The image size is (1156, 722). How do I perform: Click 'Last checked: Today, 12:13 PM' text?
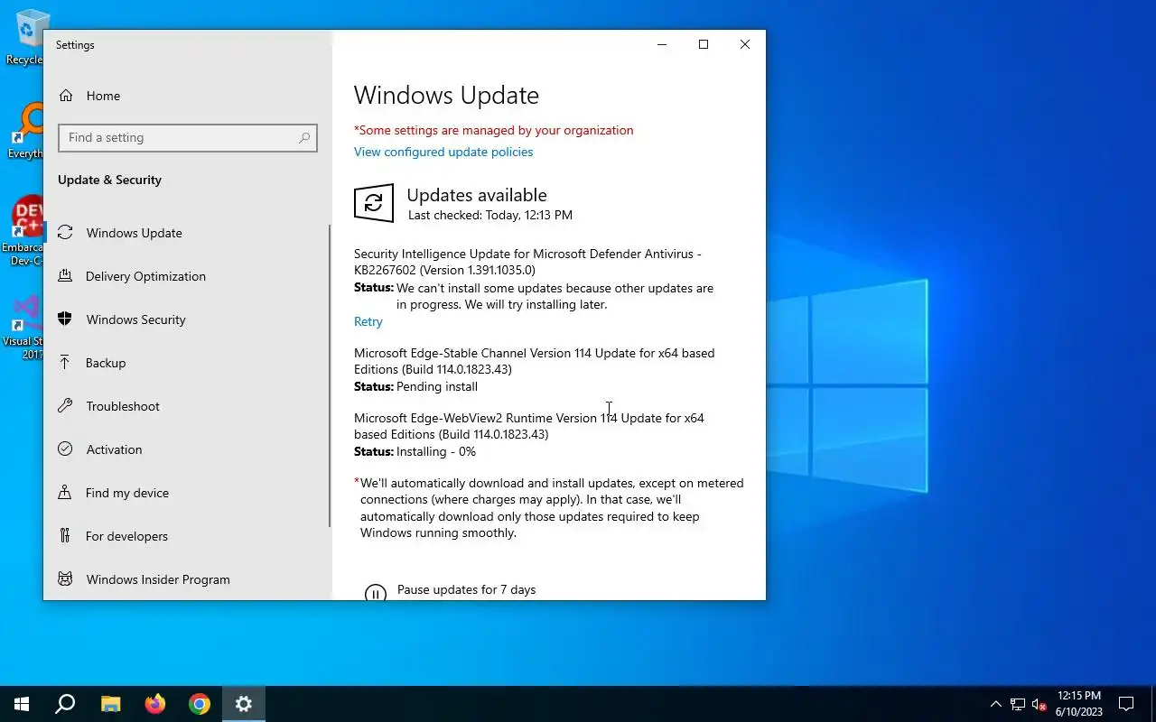pyautogui.click(x=490, y=215)
